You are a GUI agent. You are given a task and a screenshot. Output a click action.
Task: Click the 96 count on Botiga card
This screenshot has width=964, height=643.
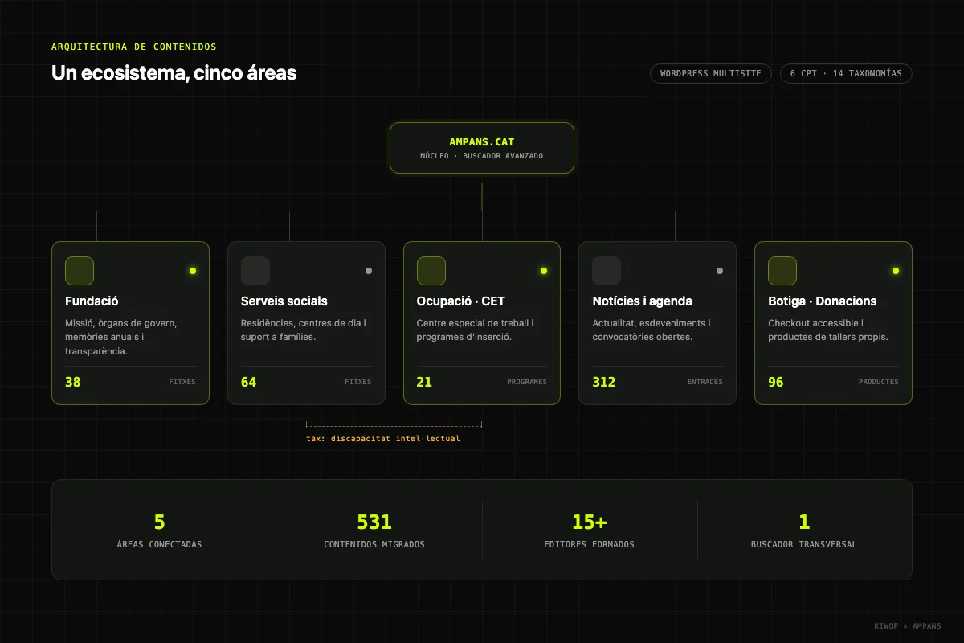[x=776, y=382]
